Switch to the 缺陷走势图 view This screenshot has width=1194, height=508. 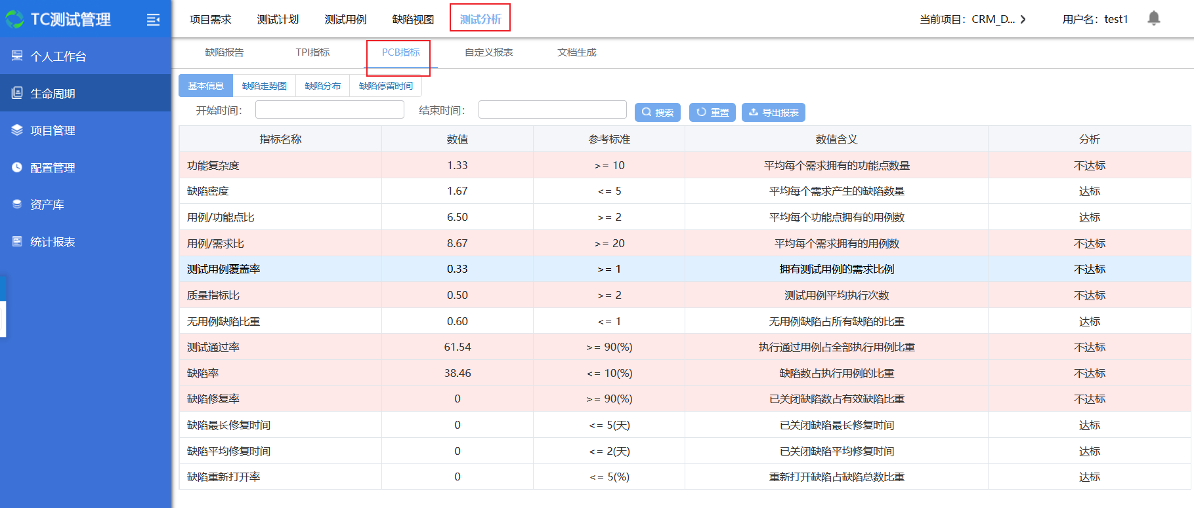click(264, 86)
